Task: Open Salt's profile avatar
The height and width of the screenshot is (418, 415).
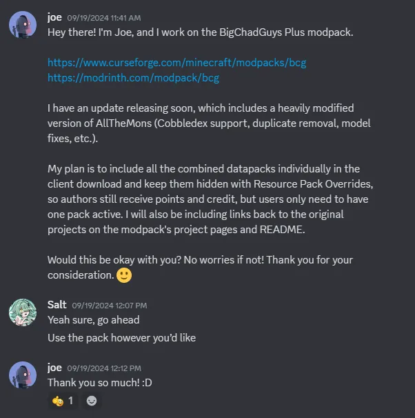Action: [x=23, y=312]
